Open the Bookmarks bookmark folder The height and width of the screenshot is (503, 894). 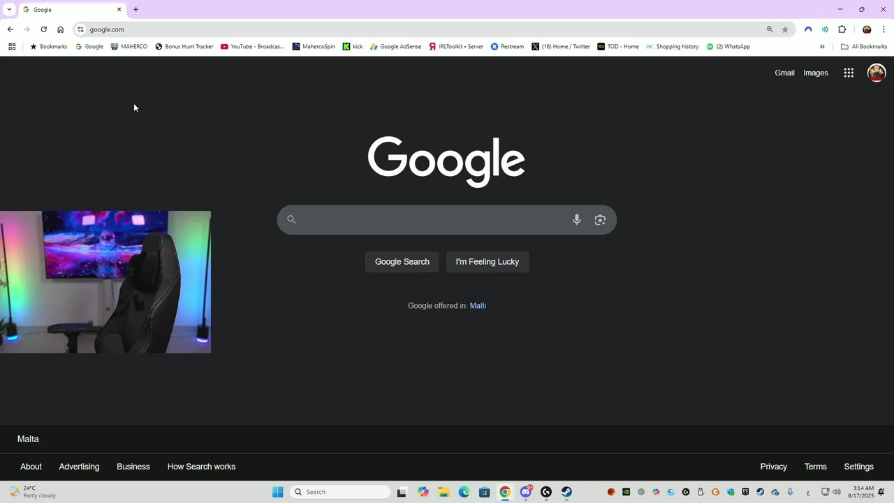pyautogui.click(x=48, y=47)
